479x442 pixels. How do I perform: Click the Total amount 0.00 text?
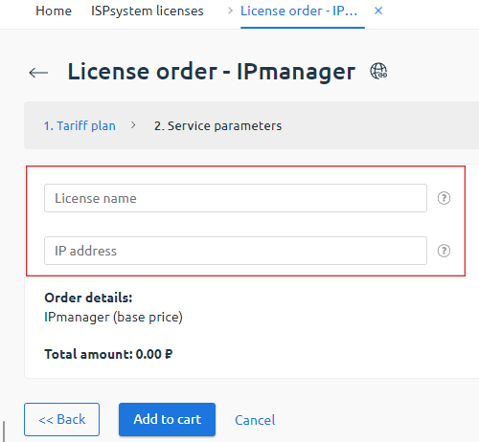click(x=108, y=354)
